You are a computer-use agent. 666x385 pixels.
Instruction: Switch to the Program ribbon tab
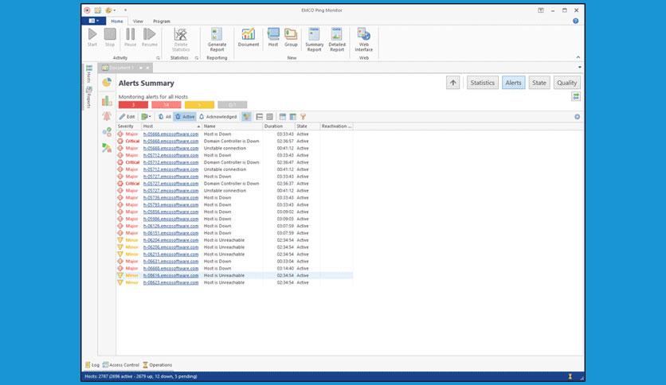coord(162,21)
